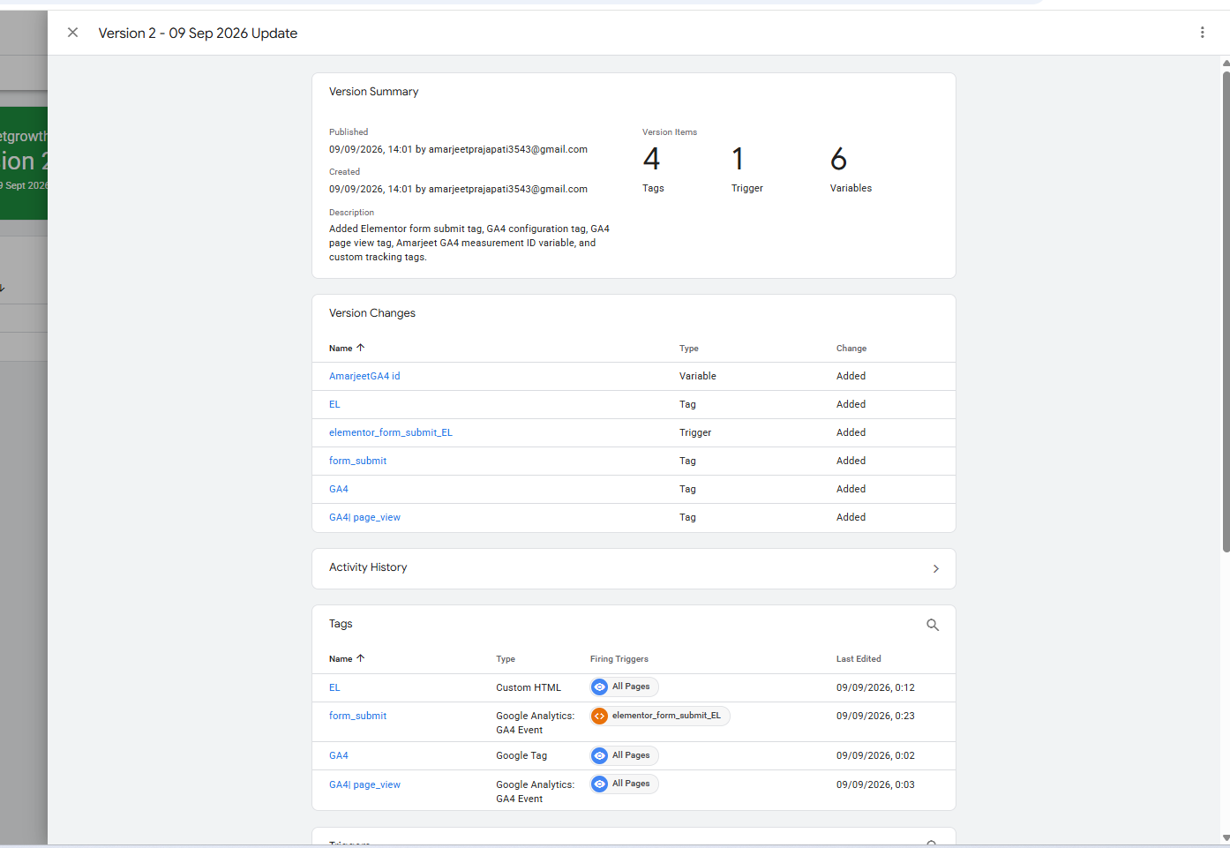
Task: Click the Last Edited column header
Action: [859, 659]
